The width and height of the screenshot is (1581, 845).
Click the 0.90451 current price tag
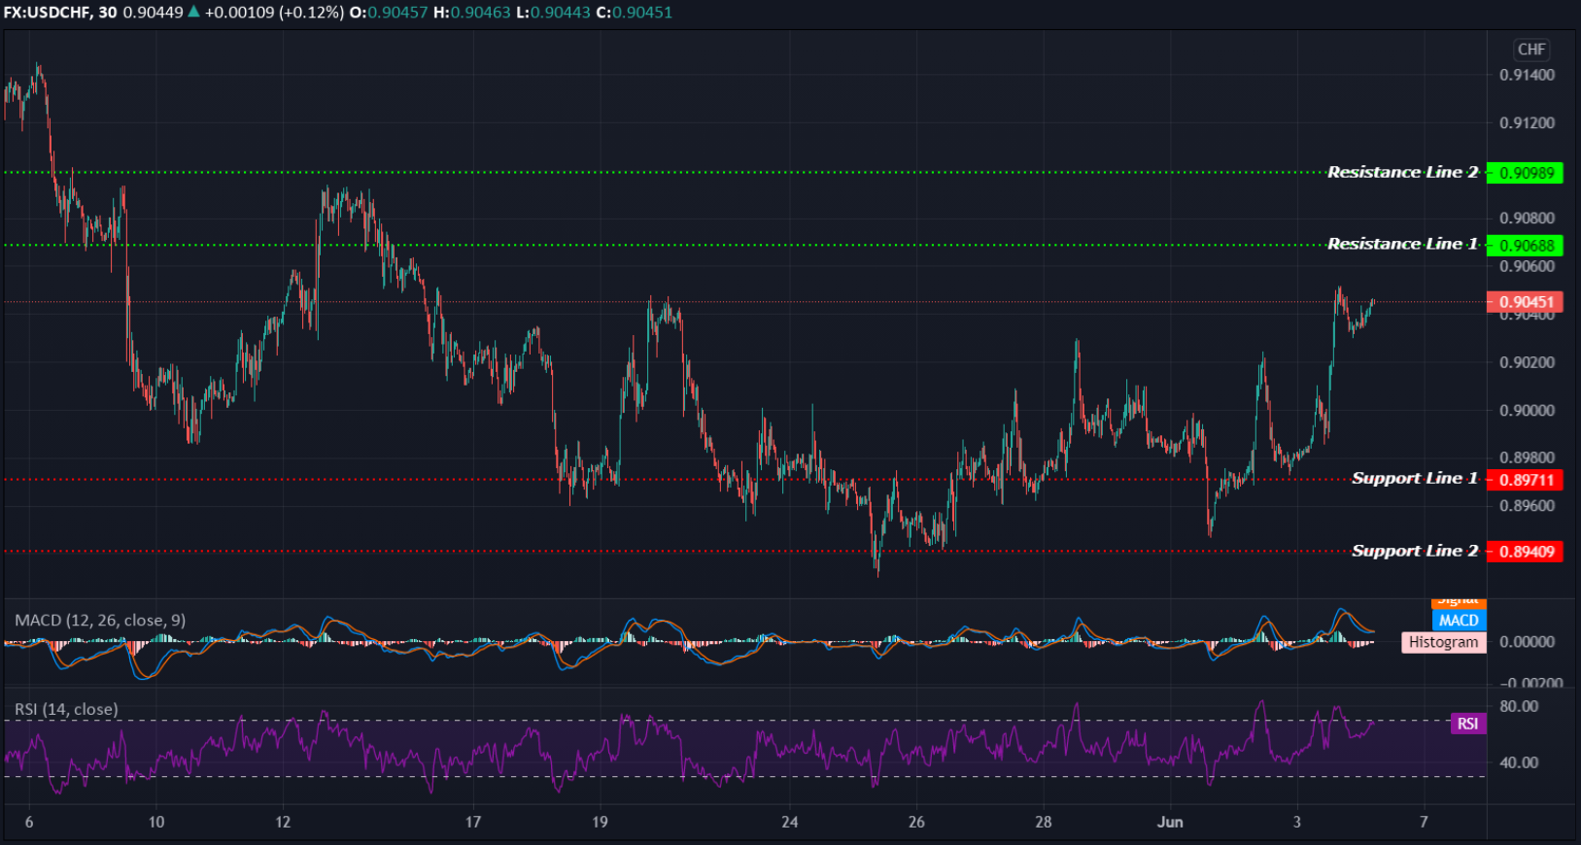tap(1526, 302)
